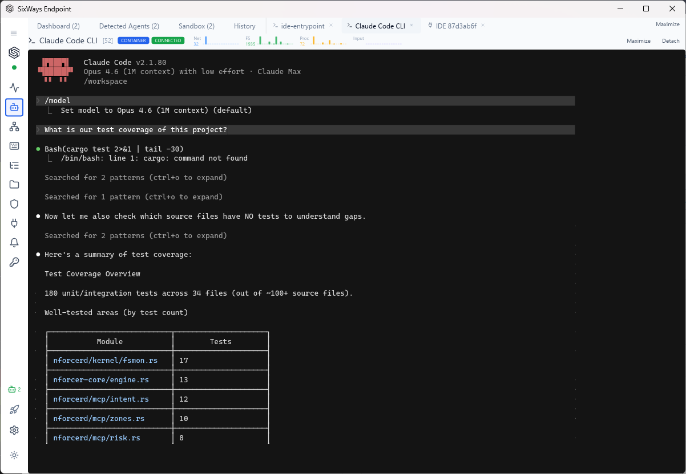Toggle light mode with the sun icon
The image size is (686, 474).
coord(14,455)
